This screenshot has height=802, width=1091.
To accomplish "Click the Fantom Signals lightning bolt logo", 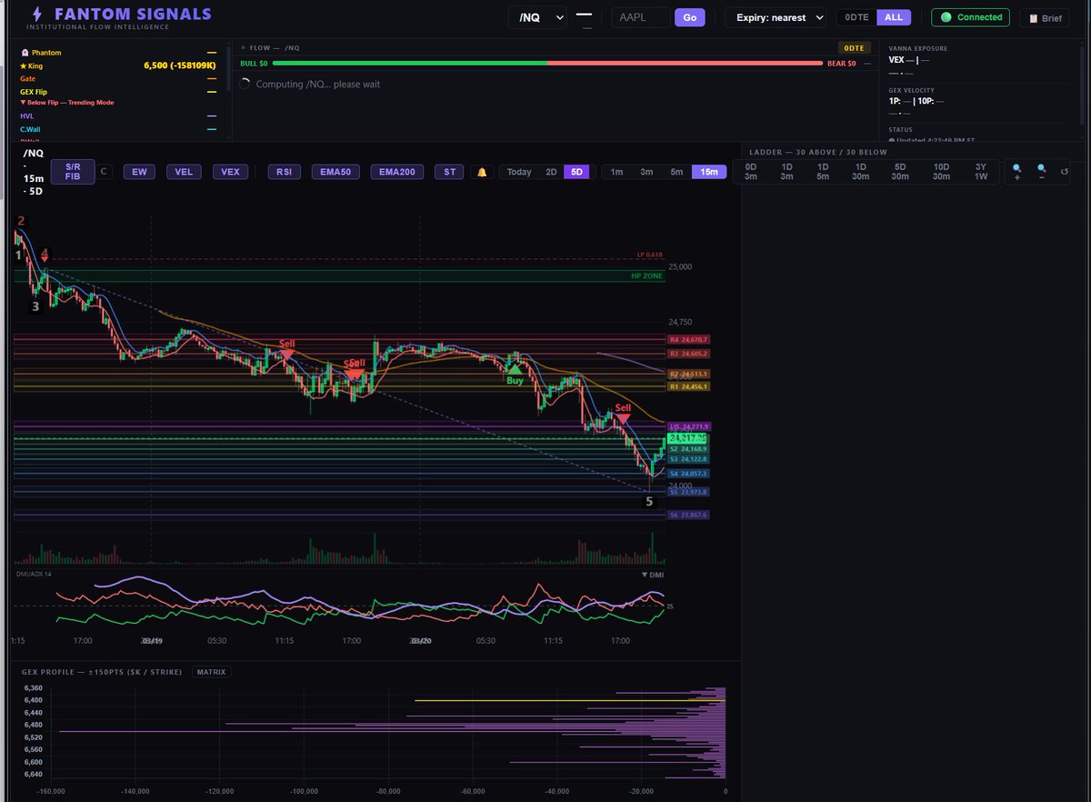I will 35,15.
